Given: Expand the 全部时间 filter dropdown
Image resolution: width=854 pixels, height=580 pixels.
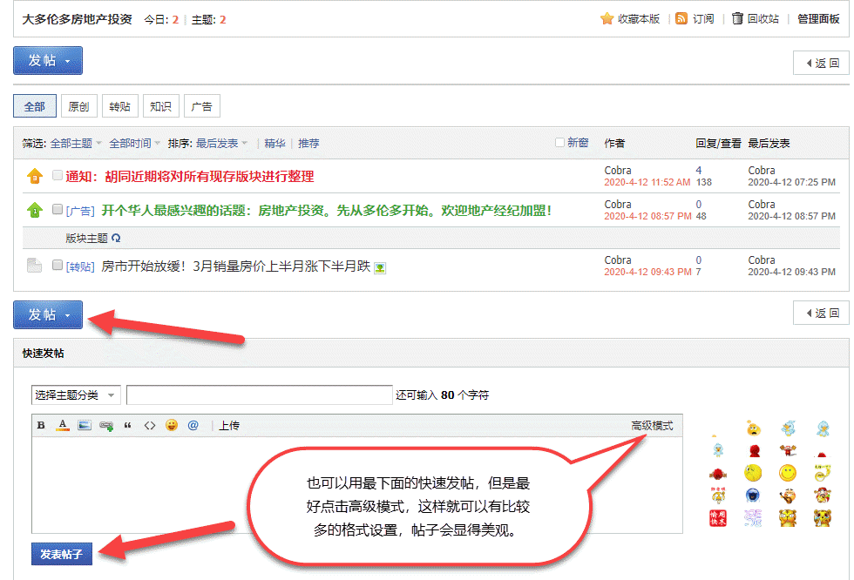Looking at the screenshot, I should point(134,144).
